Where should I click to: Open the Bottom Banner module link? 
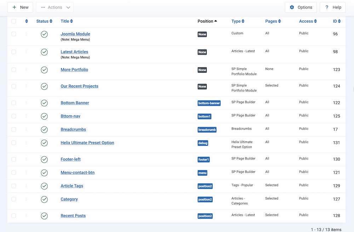point(75,103)
